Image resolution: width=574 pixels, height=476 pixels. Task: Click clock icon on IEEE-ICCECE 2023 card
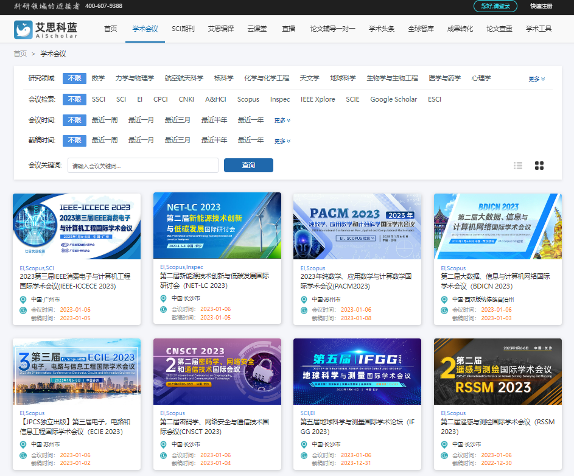point(23,310)
